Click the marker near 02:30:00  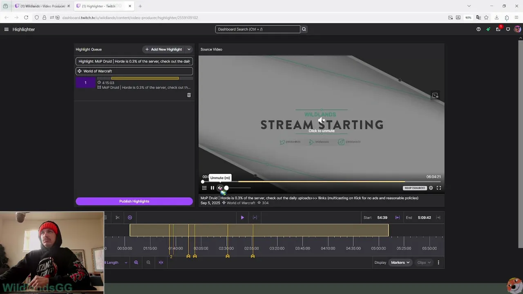(228, 256)
